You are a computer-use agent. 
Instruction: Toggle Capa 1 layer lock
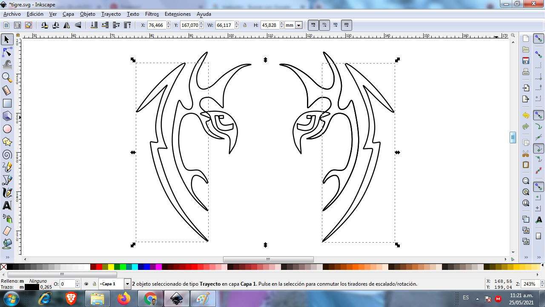[x=94, y=284]
